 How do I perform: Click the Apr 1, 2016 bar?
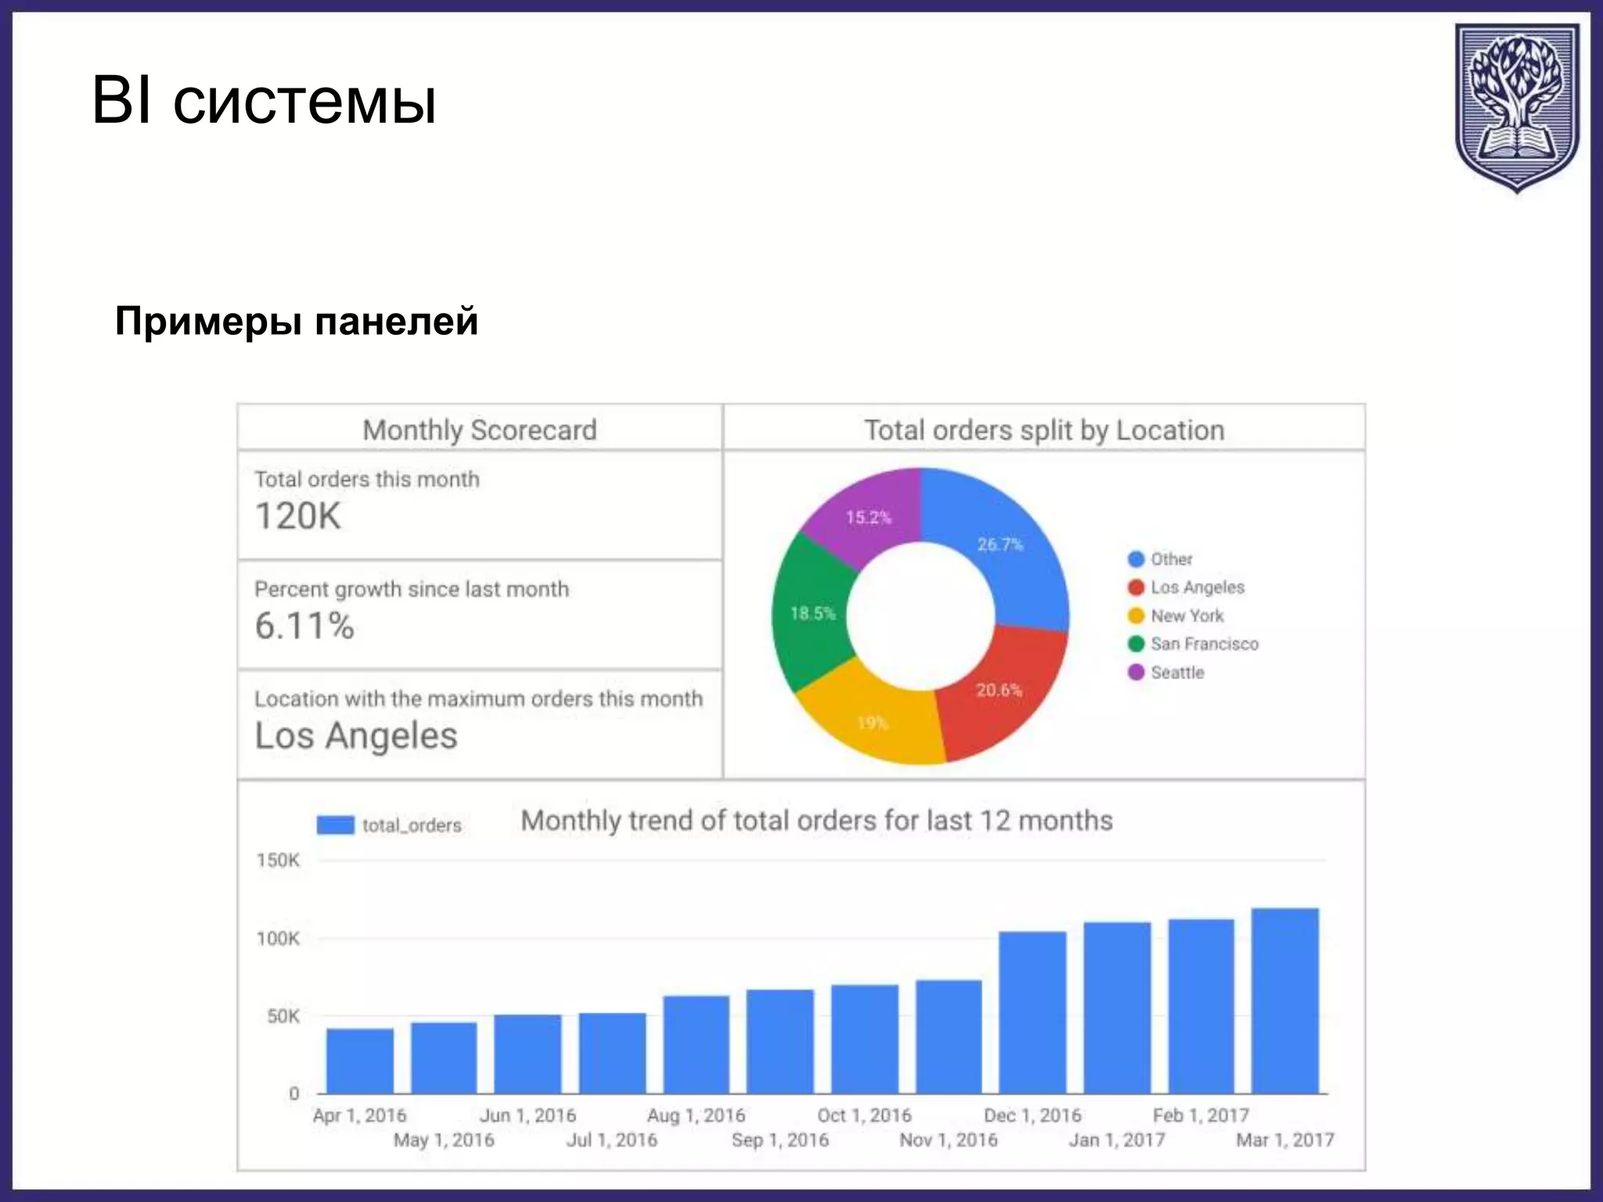click(x=360, y=1061)
